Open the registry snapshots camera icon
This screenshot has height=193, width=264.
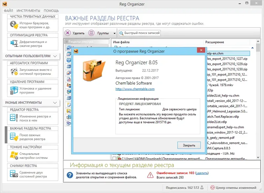point(14,174)
